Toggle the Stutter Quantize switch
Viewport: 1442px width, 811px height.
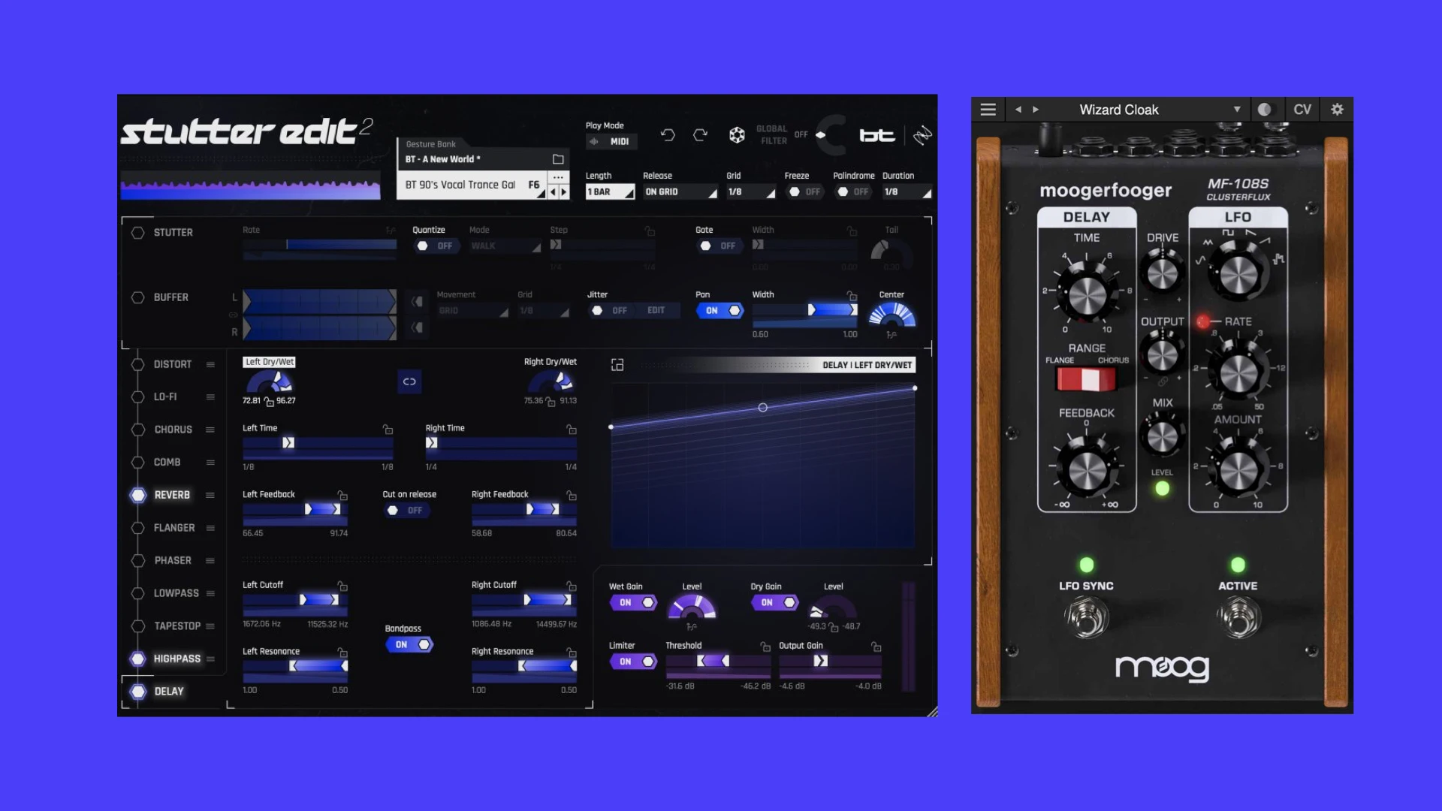coord(436,246)
